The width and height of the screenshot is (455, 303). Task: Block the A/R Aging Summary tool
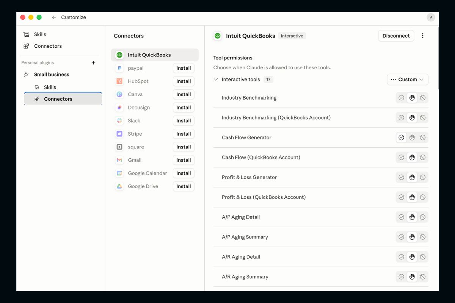(x=423, y=277)
